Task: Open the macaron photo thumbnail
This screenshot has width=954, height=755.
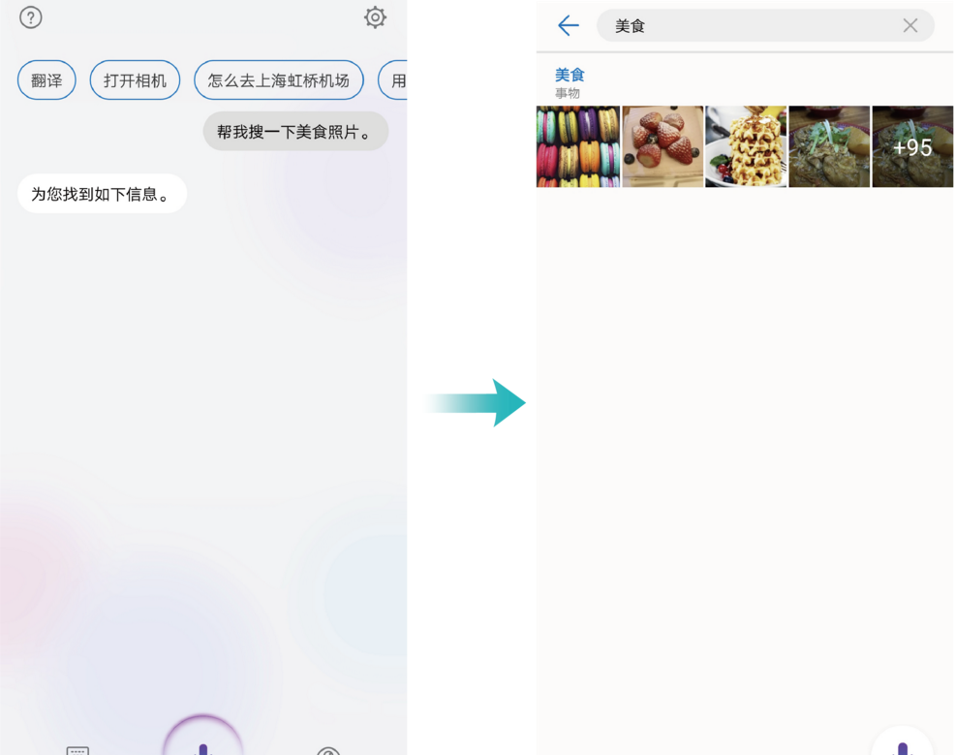Action: (577, 146)
